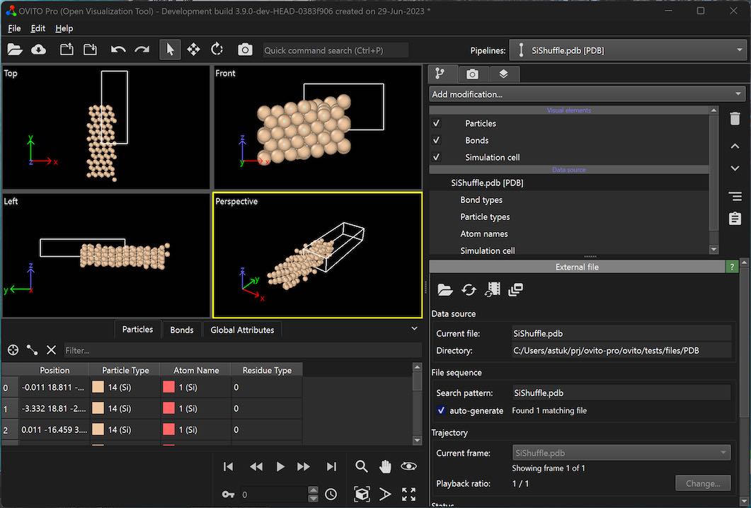
Task: Click the reload external file icon
Action: click(x=469, y=289)
